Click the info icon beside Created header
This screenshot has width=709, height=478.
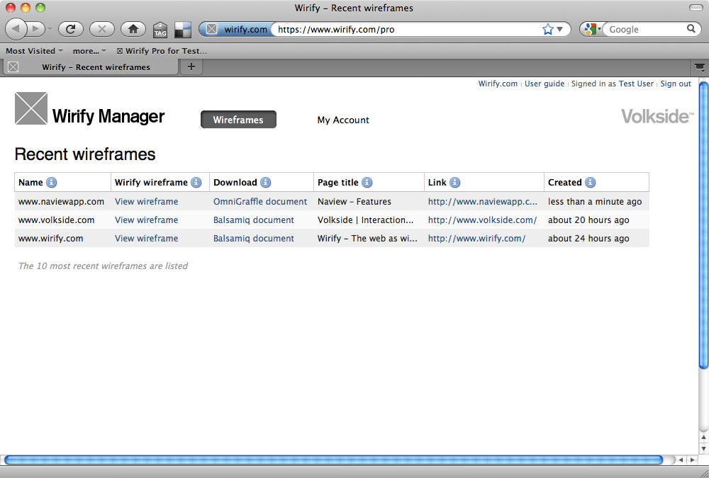(x=590, y=183)
